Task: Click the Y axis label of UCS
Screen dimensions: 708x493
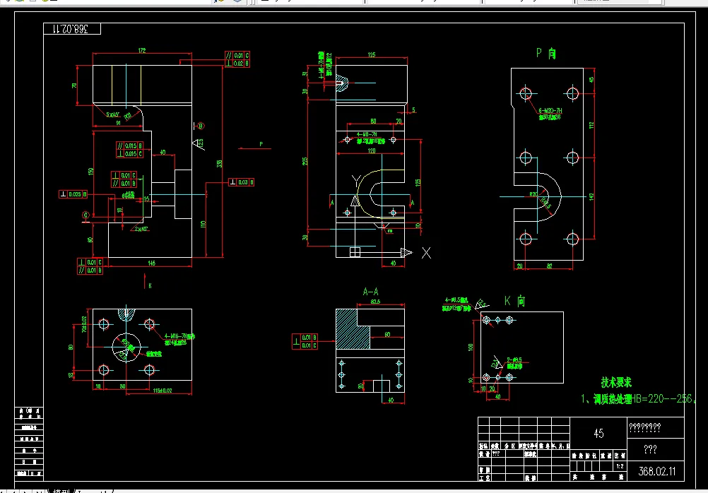Action: (x=356, y=182)
